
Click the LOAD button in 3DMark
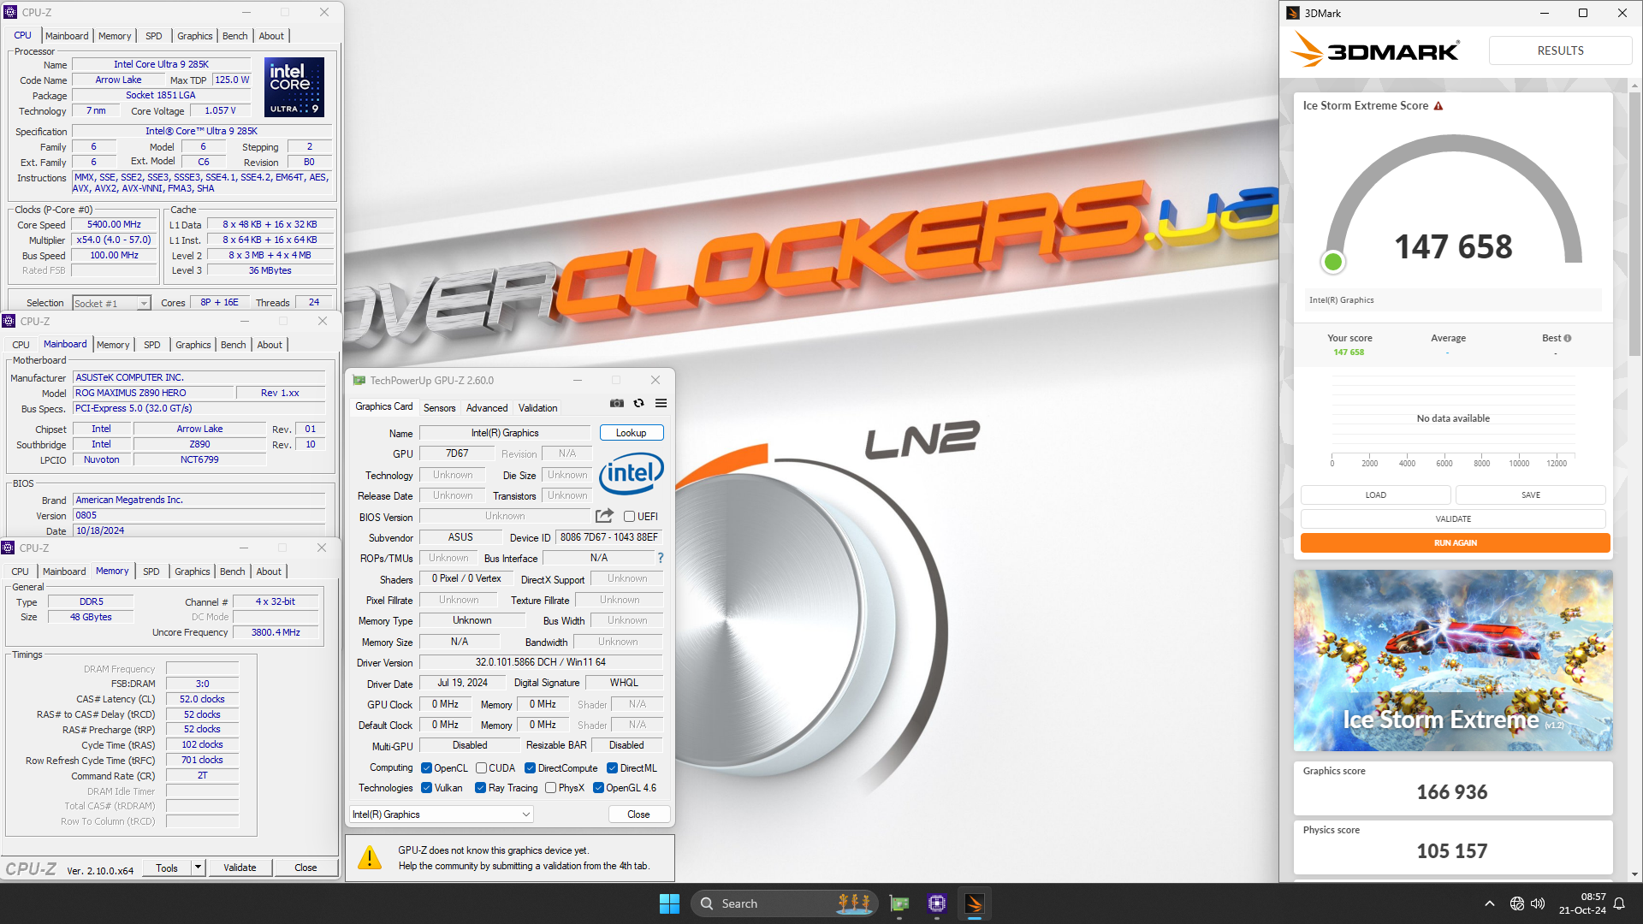(1375, 495)
